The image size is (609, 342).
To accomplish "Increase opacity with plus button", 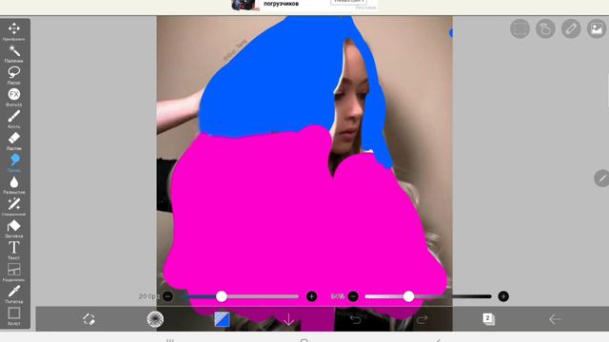I will point(503,296).
